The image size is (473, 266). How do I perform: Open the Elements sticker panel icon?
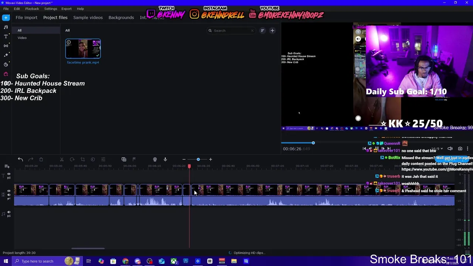tap(6, 64)
